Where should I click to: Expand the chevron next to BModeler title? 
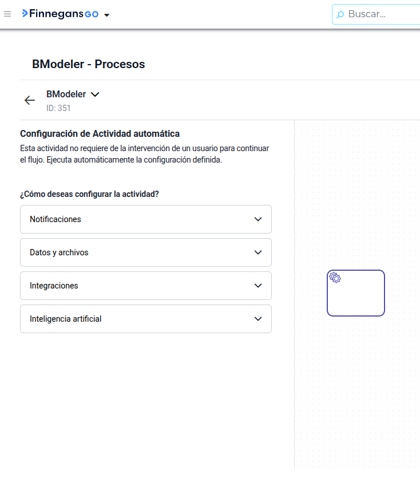(95, 94)
